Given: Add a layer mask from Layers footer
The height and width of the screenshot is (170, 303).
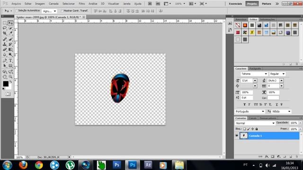Looking at the screenshot, I should [273, 157].
